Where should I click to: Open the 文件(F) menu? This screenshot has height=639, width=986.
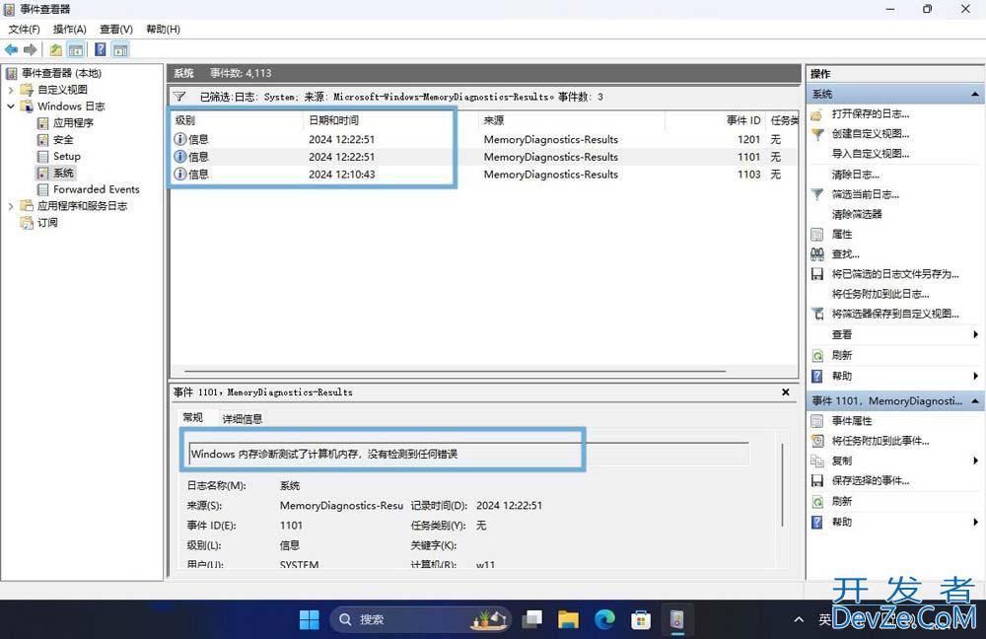point(24,29)
